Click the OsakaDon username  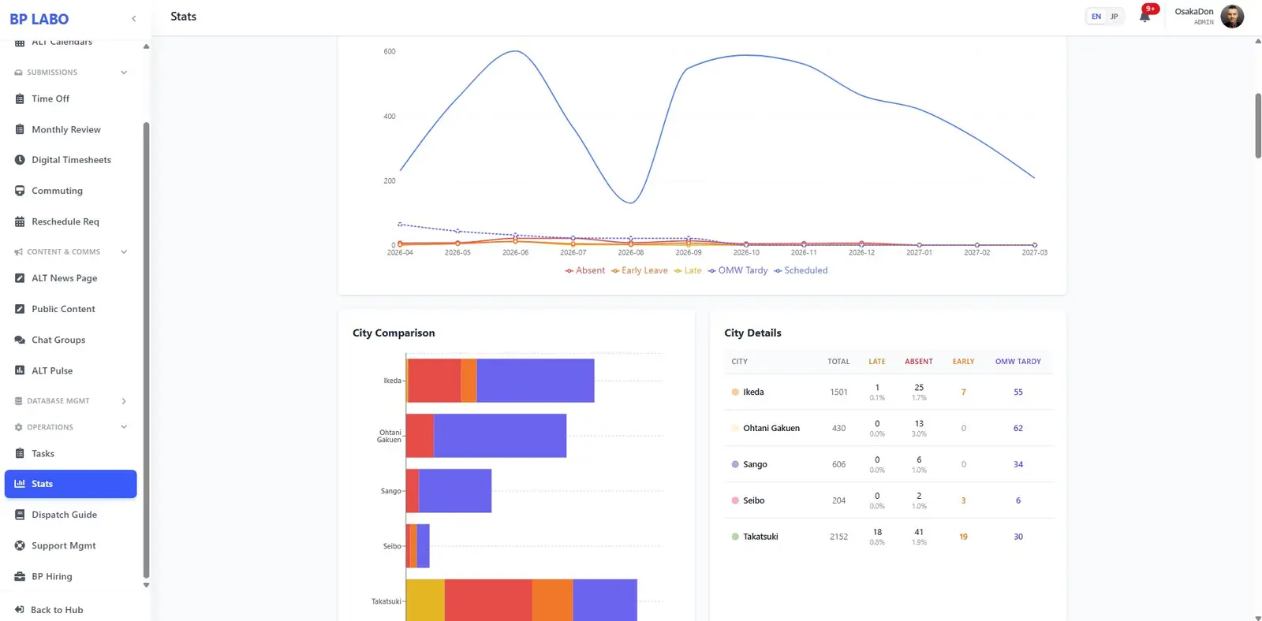point(1193,12)
